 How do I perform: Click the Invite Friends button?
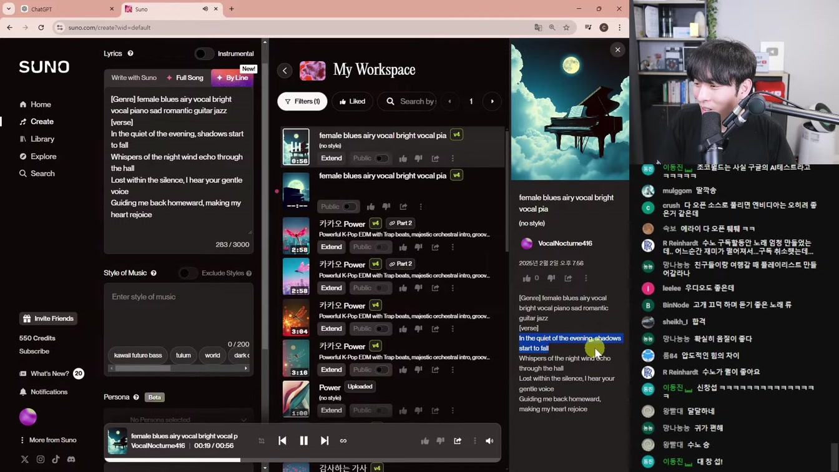point(48,318)
